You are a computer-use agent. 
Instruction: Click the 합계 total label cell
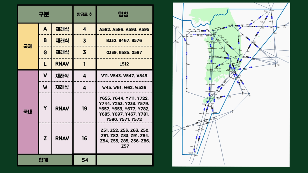[45, 160]
